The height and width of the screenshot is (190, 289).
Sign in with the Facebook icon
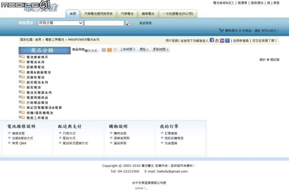click(212, 40)
